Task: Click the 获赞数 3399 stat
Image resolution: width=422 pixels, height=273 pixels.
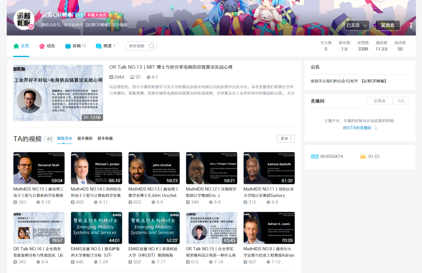Action: coord(363,46)
